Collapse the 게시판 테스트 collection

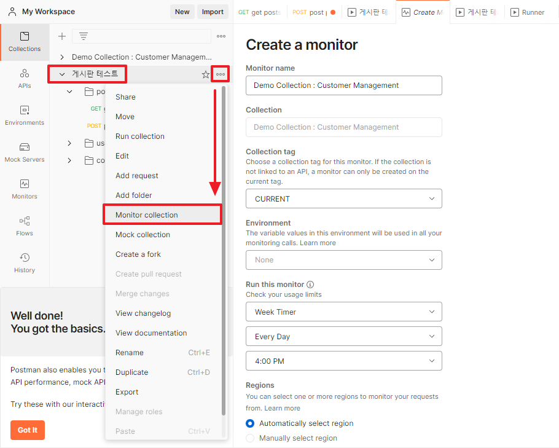62,74
